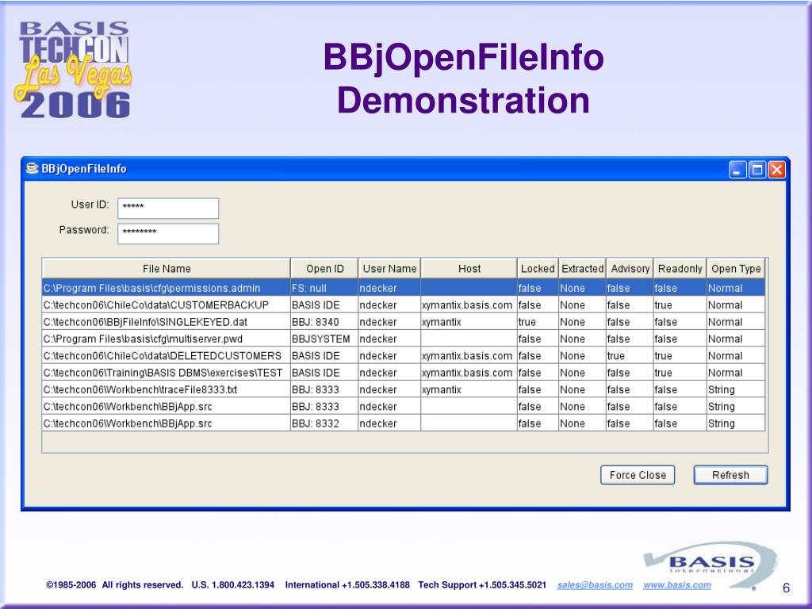Viewport: 812px width, 609px height.
Task: Click the BASIS International logo
Action: coord(710,565)
